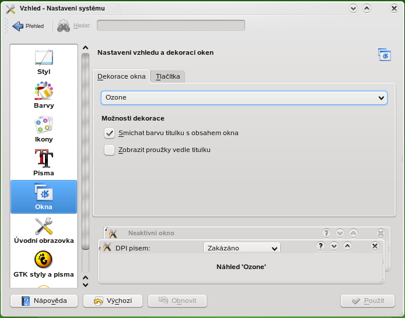Toggle Smíchat barvu titulku s obsahem okna
Screen dimensions: 405x318
pyautogui.click(x=109, y=133)
